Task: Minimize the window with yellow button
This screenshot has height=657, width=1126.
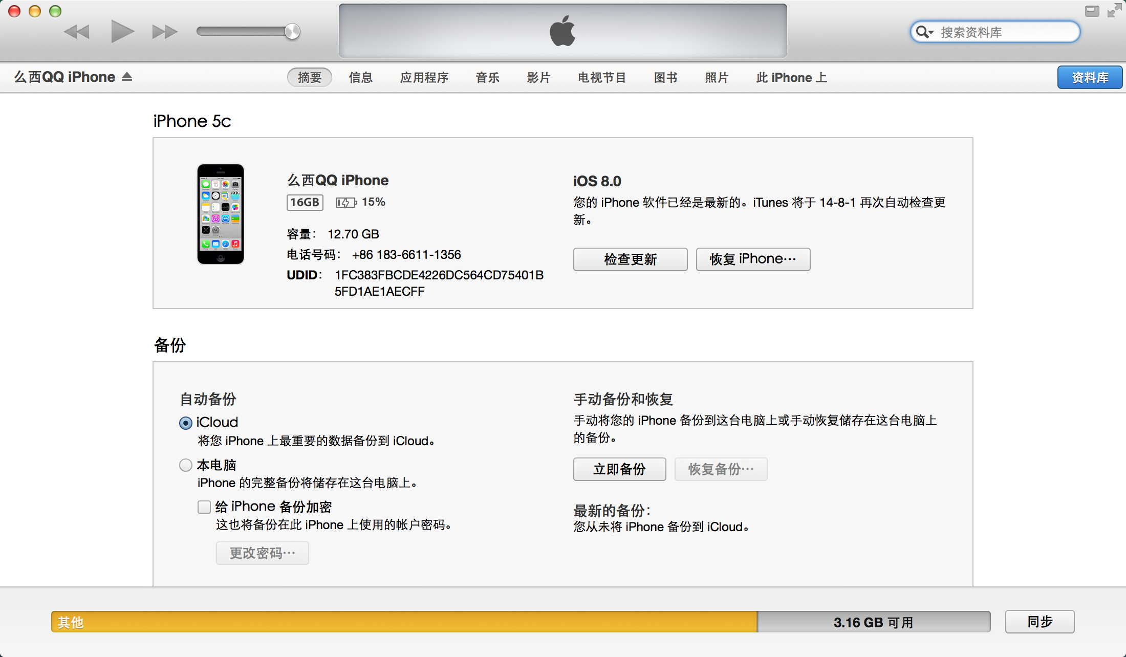Action: [35, 11]
